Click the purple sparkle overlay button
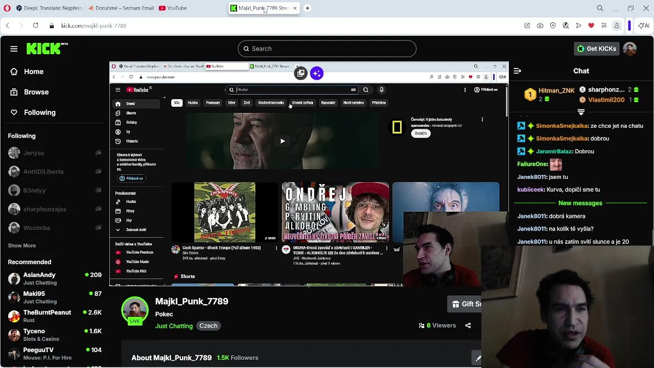This screenshot has width=654, height=368. (x=317, y=74)
